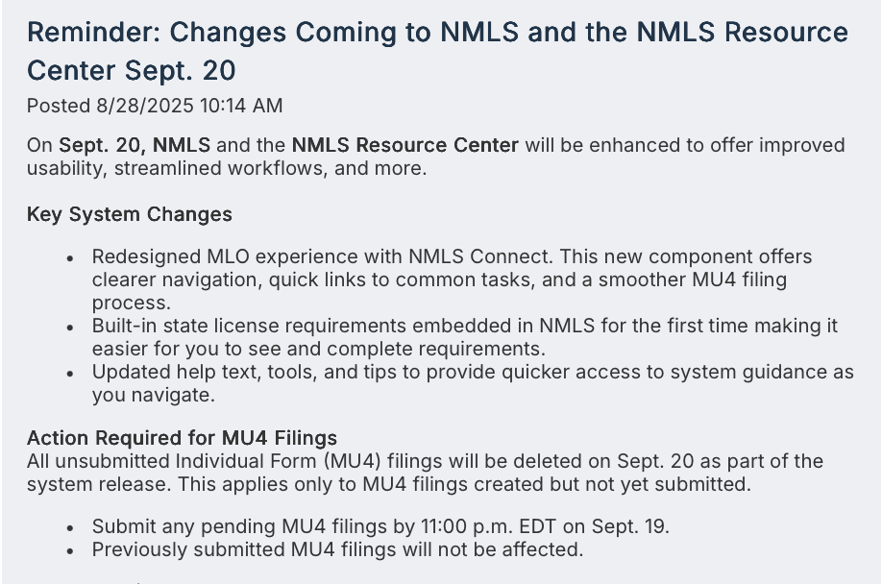Select the "Action Required for MU4 Filings" heading

click(183, 438)
